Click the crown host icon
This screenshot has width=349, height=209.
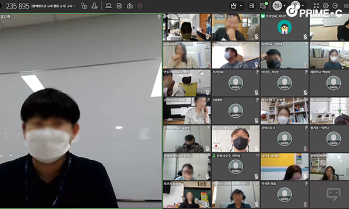pos(234,6)
